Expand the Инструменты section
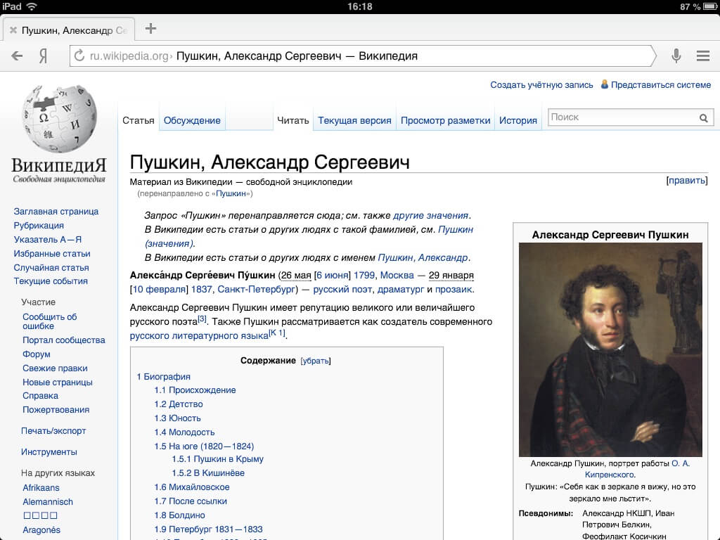Viewport: 720px width, 540px height. point(49,452)
